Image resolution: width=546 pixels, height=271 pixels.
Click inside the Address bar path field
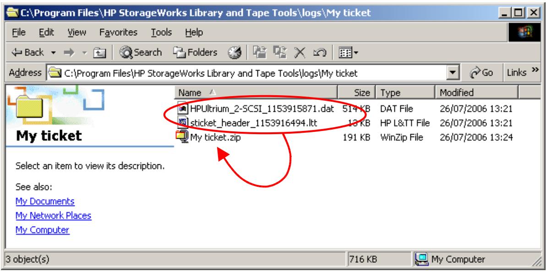[x=247, y=73]
